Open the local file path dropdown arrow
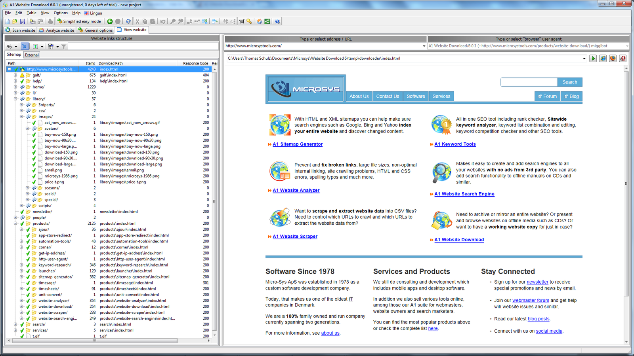 point(584,59)
